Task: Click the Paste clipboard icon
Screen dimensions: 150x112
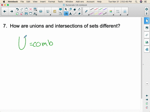Action: tap(26, 9)
